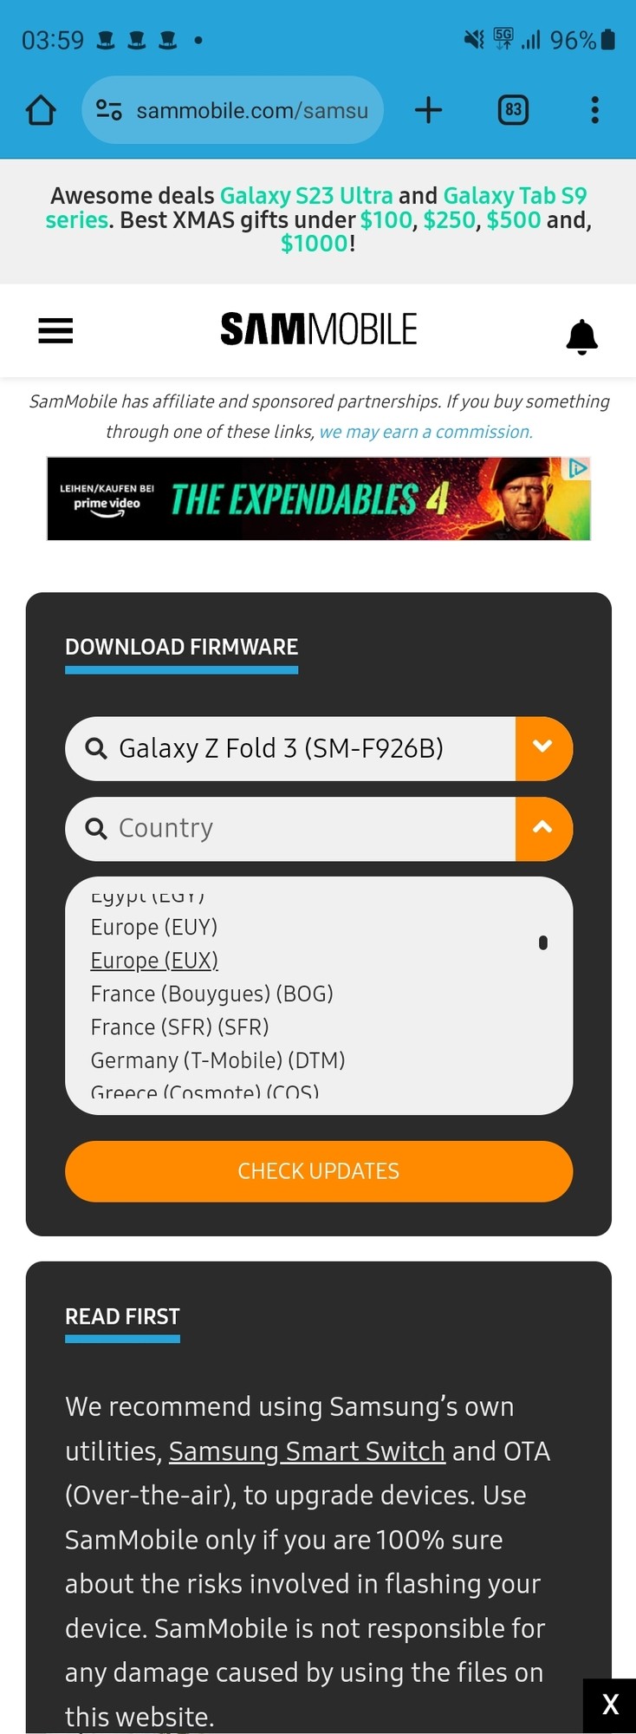Open The Expendables 4 ad banner

[x=319, y=499]
